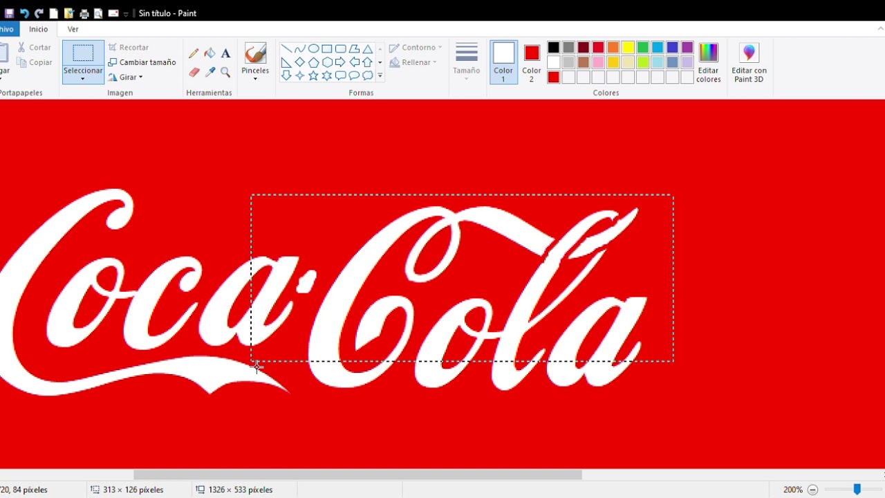Open the Tamaño line size dropdown
This screenshot has height=498, width=885.
pos(467,62)
